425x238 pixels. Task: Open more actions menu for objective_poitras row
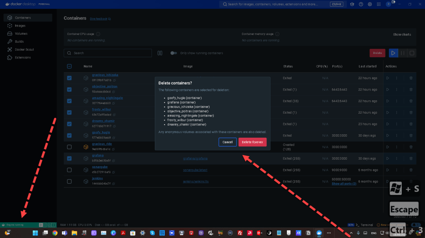pos(396,89)
